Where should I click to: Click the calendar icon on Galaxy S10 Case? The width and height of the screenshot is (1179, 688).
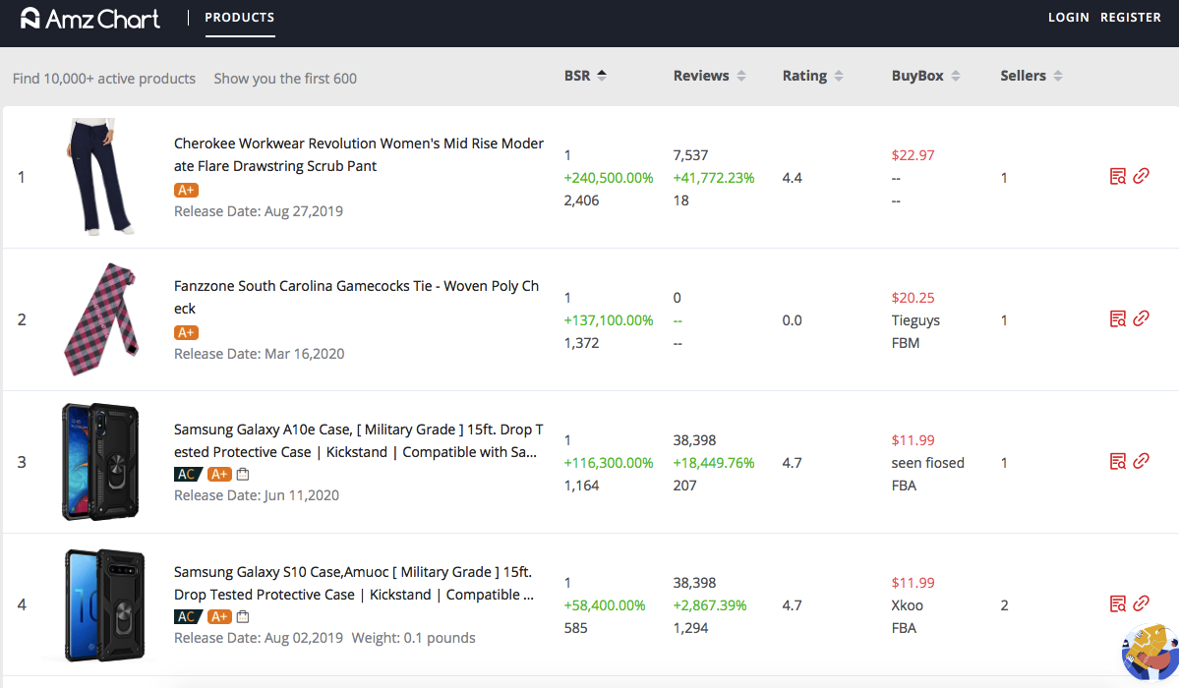click(243, 617)
